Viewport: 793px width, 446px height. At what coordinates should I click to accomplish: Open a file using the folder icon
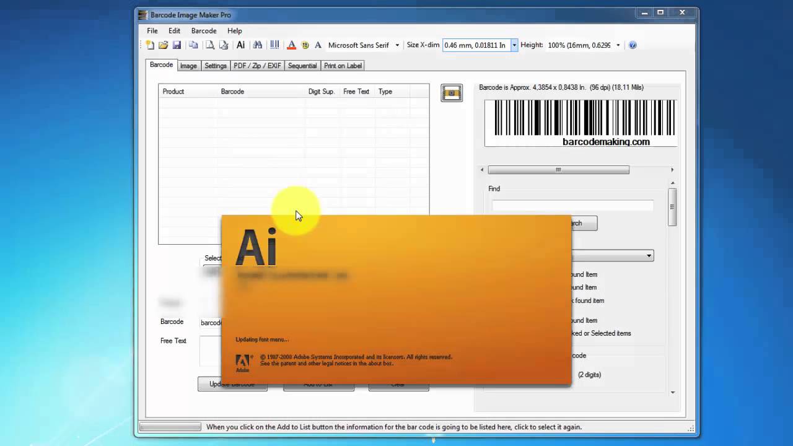point(164,45)
